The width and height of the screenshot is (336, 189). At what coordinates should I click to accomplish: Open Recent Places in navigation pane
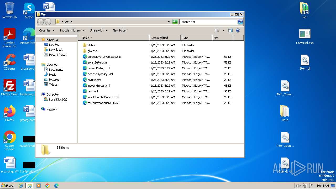[x=58, y=55]
